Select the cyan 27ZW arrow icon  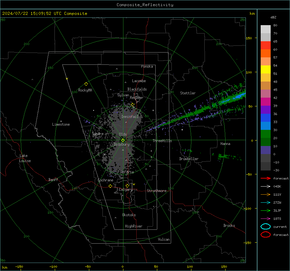tap(266, 203)
